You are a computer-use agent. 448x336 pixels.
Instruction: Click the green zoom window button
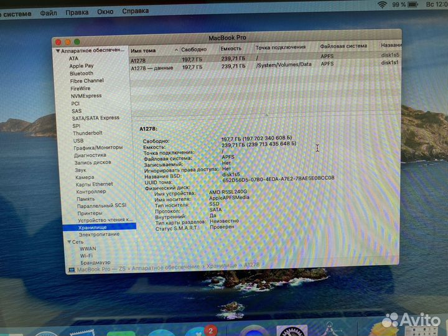click(77, 42)
